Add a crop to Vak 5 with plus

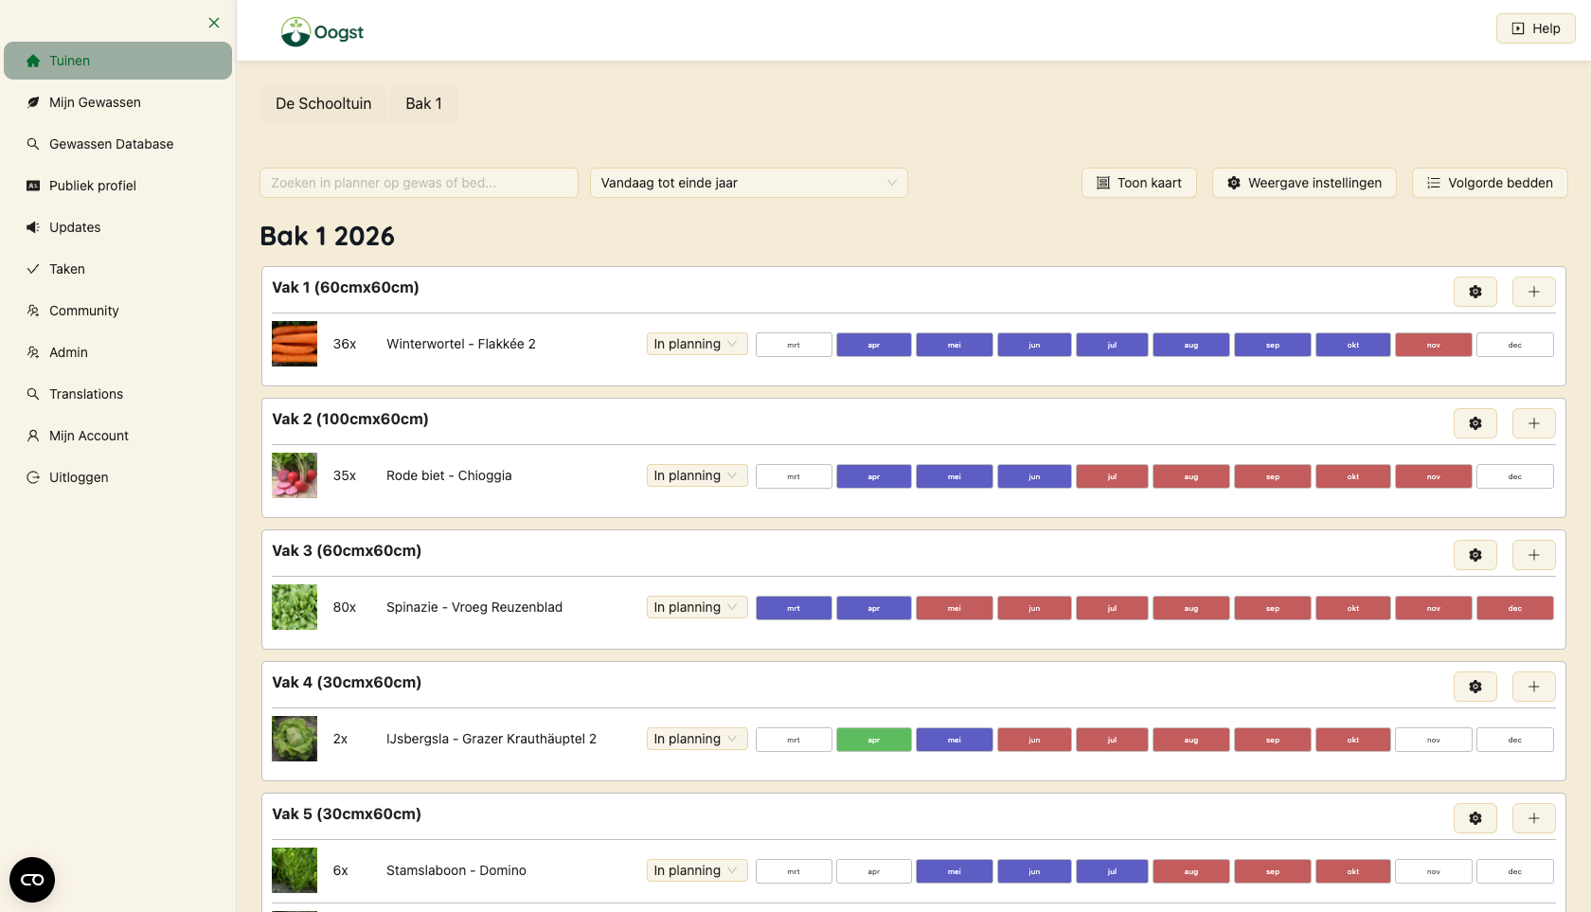point(1534,818)
